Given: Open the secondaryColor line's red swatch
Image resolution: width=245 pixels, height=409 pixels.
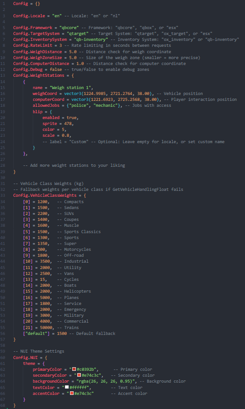Looking at the screenshot, I should (79, 375).
